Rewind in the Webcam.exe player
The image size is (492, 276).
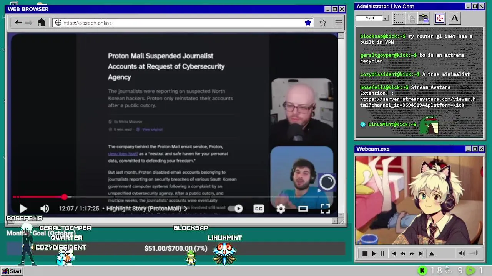[403, 253]
